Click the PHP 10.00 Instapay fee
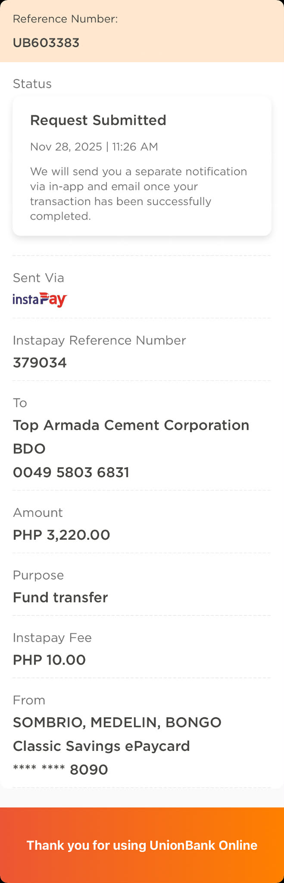Viewport: 284px width, 883px height. coord(49,660)
